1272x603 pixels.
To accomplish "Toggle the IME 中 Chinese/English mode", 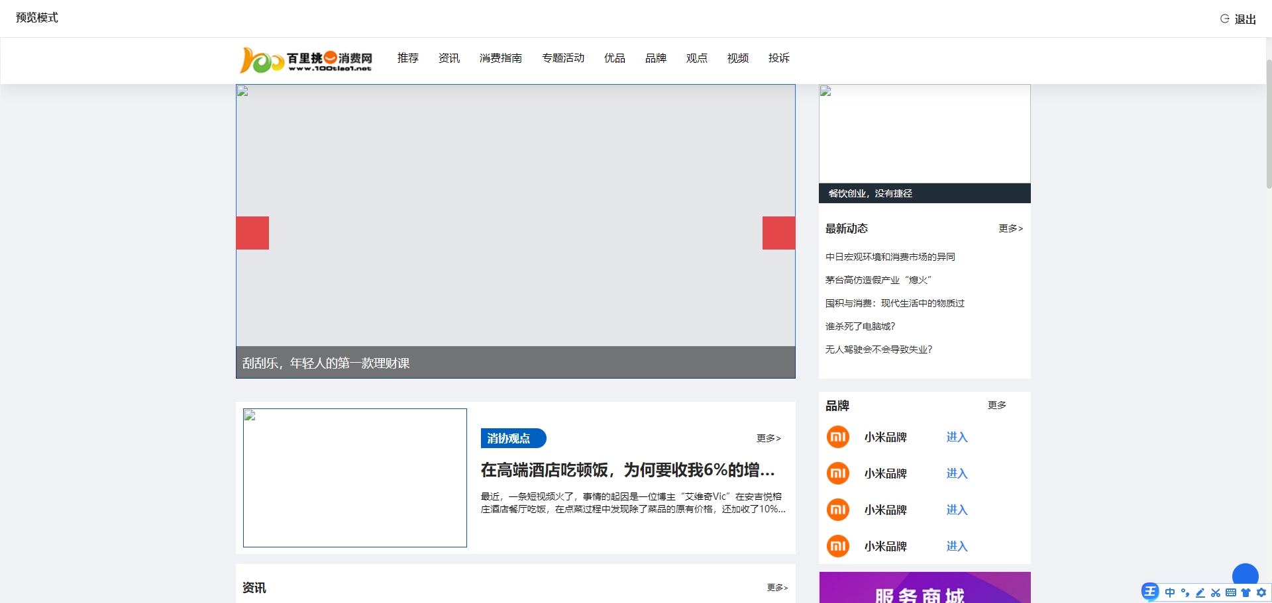I will coord(1169,592).
